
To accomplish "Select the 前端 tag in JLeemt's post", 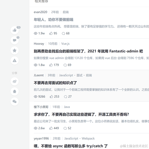I will click(x=89, y=75).
